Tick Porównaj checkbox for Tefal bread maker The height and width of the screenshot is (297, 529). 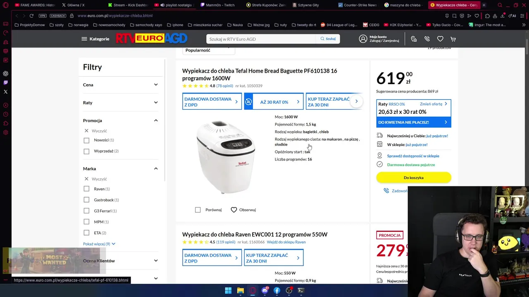198,210
